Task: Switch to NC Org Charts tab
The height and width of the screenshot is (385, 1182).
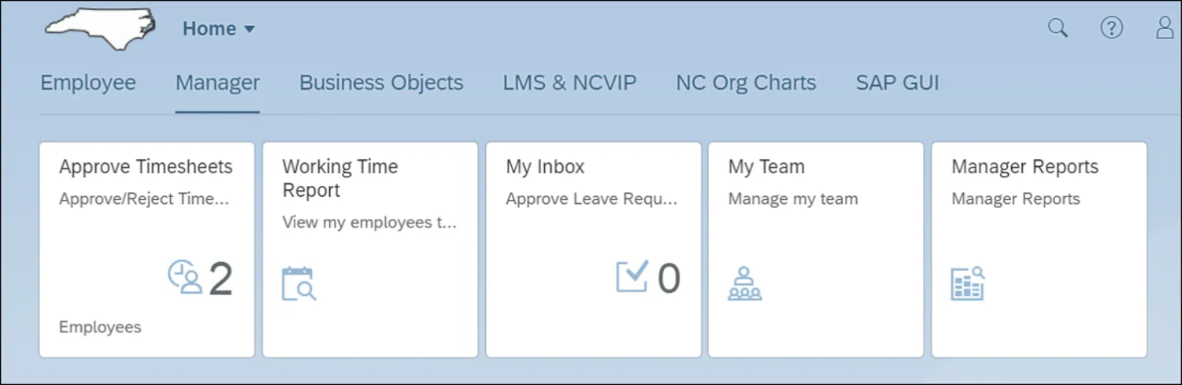Action: point(746,83)
